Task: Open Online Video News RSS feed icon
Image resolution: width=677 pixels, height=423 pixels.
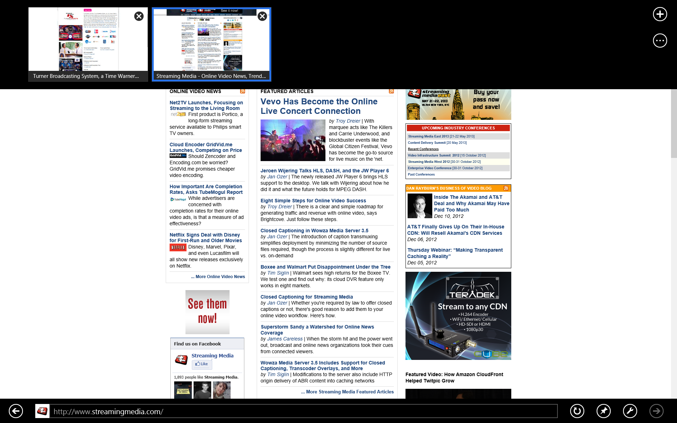Action: [243, 91]
